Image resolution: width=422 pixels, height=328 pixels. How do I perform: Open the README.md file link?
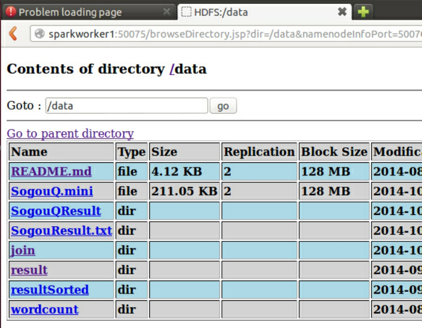pos(51,171)
